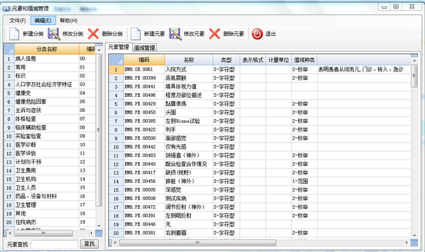Sort by the 编码 column header
The image size is (425, 252).
point(144,60)
